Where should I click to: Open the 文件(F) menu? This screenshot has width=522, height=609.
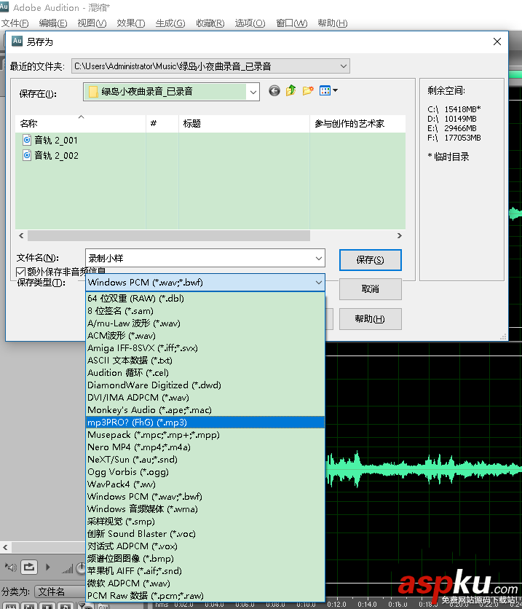click(x=15, y=23)
